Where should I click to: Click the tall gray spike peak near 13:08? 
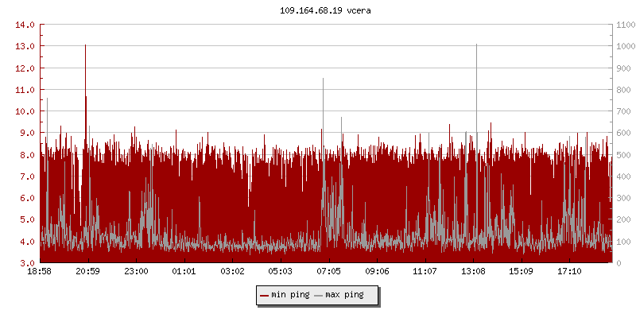476,45
